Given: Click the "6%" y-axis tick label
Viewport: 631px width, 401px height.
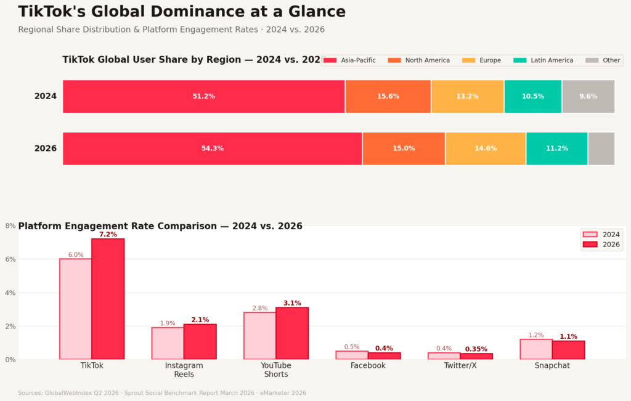Looking at the screenshot, I should tap(10, 259).
